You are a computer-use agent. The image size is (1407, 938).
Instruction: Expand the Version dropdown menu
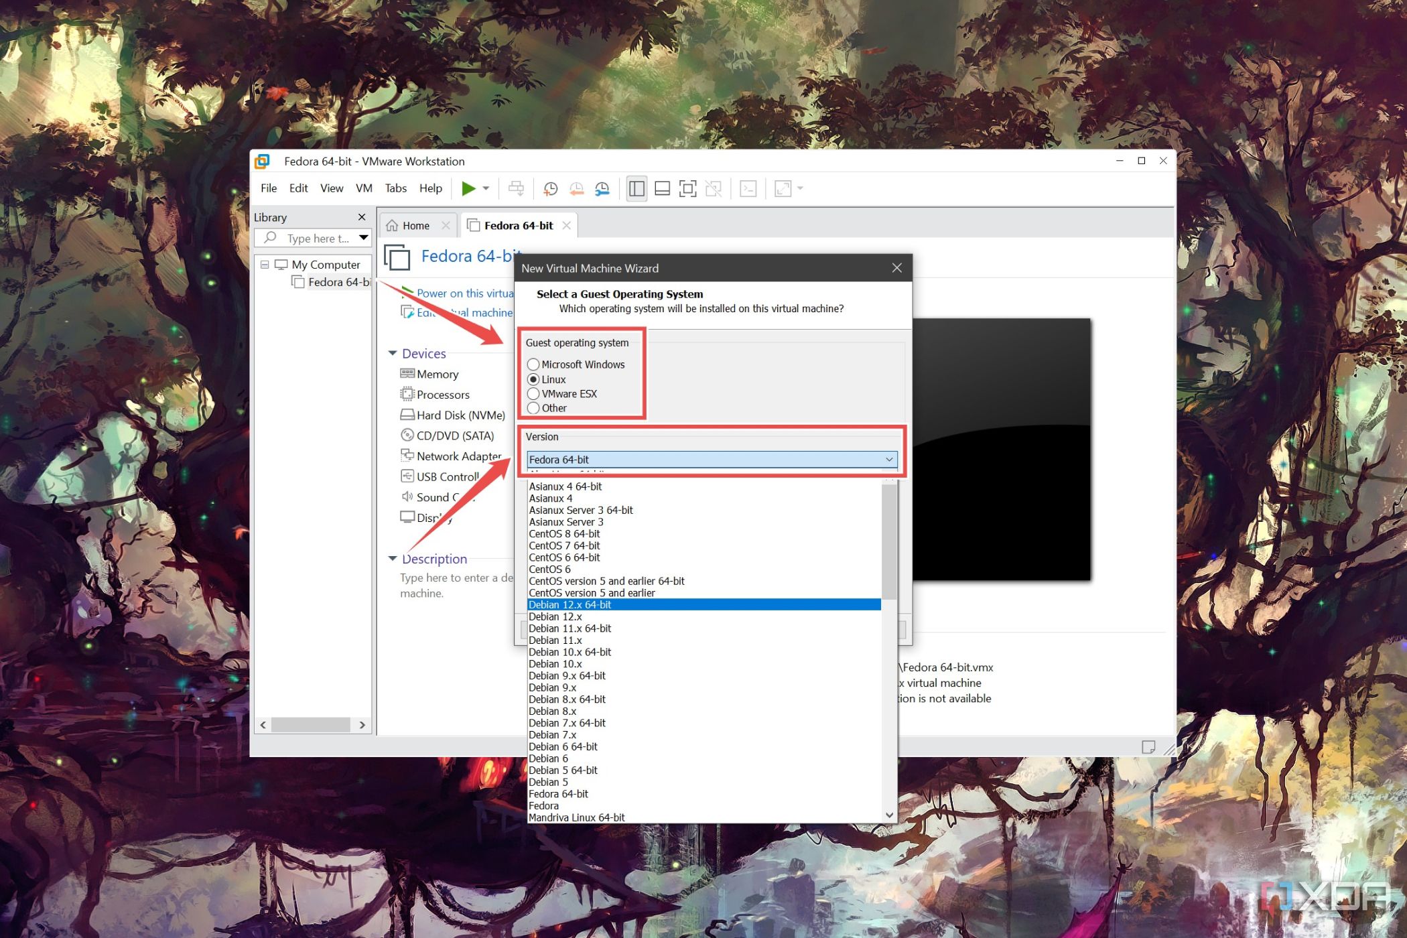[888, 458]
